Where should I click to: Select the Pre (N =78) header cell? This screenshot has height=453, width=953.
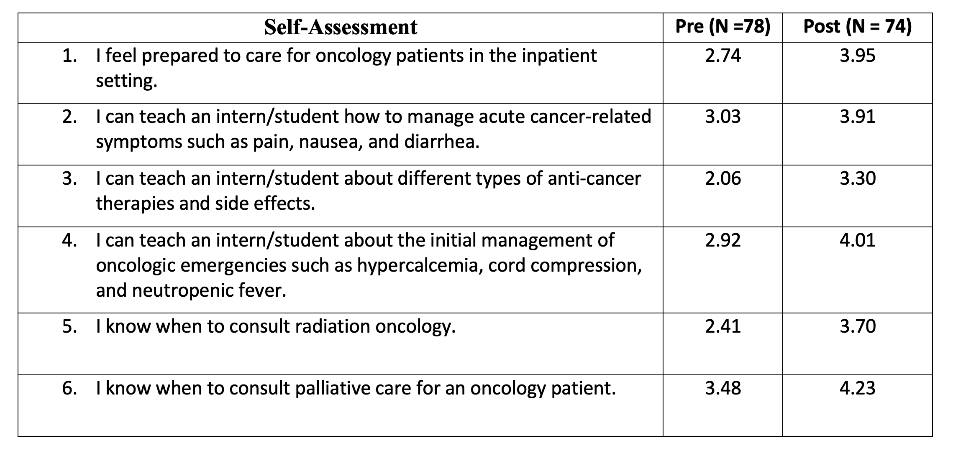722,27
